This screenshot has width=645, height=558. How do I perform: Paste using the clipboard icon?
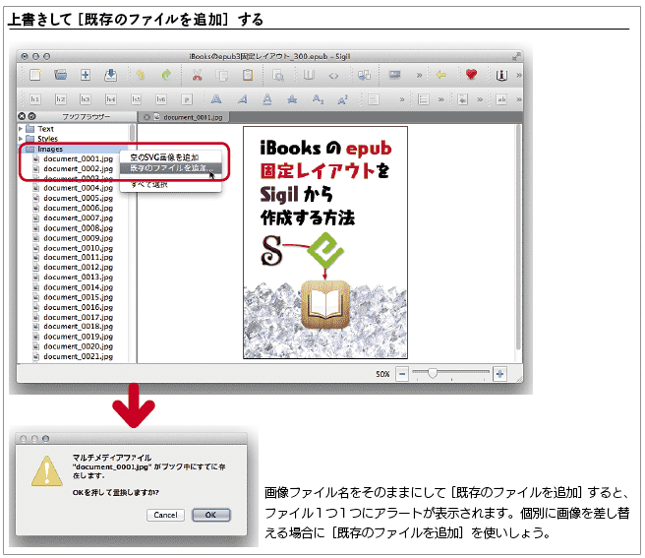point(248,75)
